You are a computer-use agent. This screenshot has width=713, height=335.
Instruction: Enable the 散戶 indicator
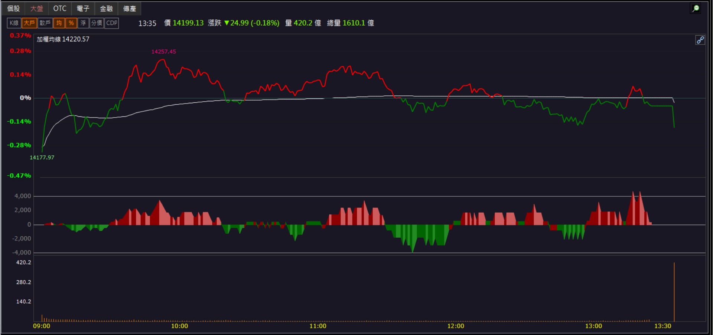[x=45, y=23]
